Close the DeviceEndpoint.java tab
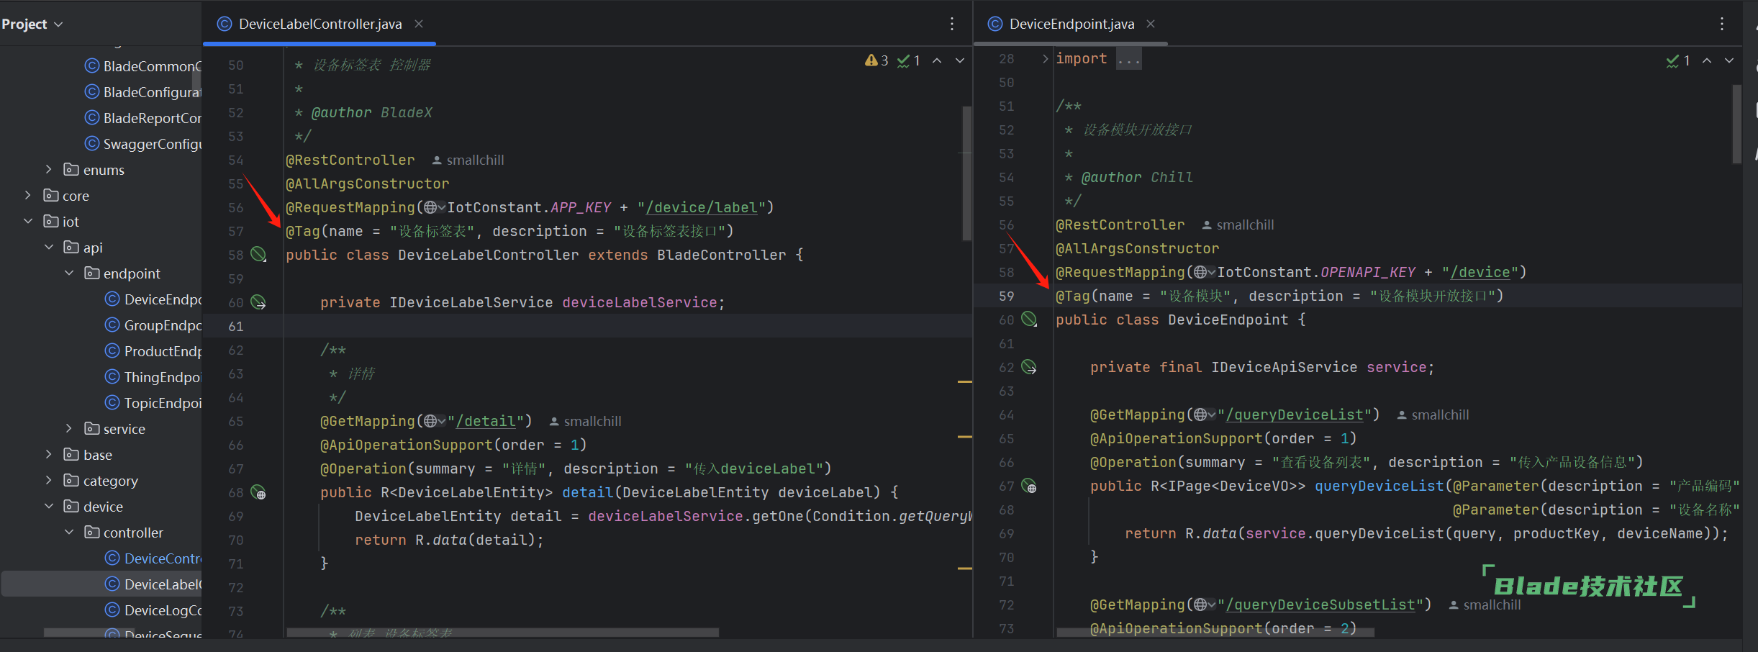This screenshot has height=652, width=1758. pyautogui.click(x=1151, y=24)
